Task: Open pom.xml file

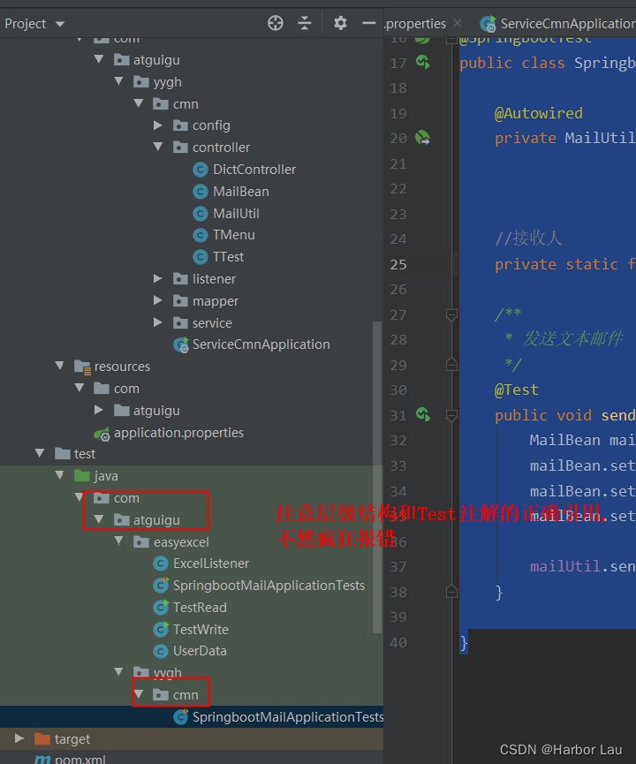Action: 79,759
